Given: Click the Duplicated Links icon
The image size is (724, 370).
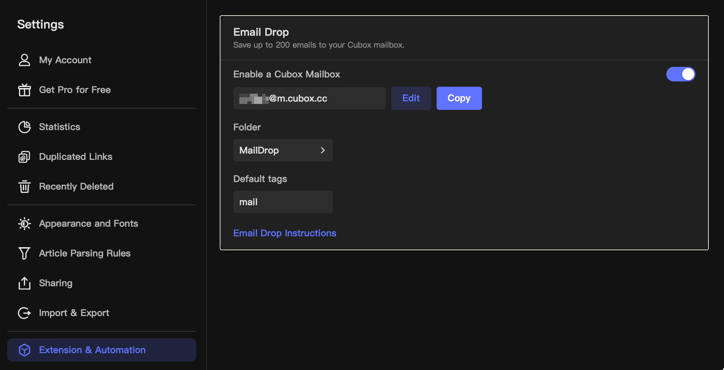Looking at the screenshot, I should pos(24,157).
